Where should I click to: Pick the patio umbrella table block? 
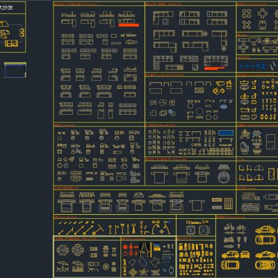[x=63, y=266]
